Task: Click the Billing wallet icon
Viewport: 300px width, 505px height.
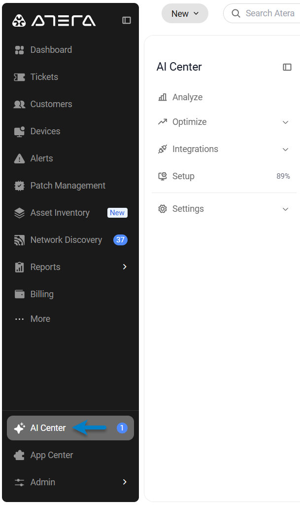Action: click(19, 294)
